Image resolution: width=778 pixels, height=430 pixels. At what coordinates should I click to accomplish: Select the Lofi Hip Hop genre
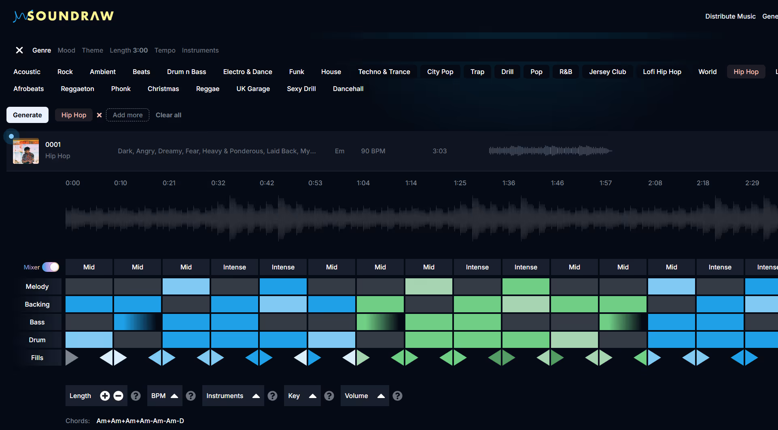click(x=662, y=72)
